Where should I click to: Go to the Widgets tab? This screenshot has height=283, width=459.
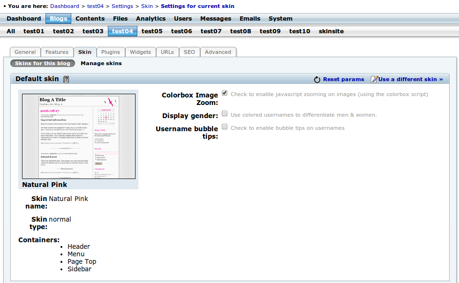click(141, 52)
